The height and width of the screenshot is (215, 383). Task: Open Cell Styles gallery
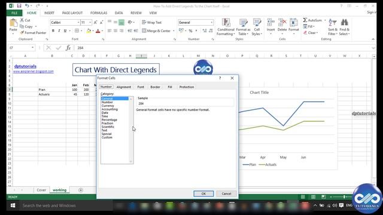[x=257, y=27]
